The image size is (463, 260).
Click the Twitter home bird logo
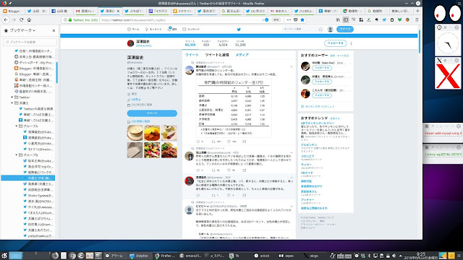pyautogui.click(x=239, y=29)
